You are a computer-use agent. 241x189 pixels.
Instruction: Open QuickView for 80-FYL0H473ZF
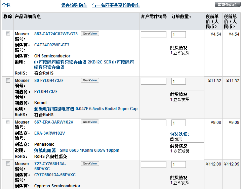(x=90, y=80)
